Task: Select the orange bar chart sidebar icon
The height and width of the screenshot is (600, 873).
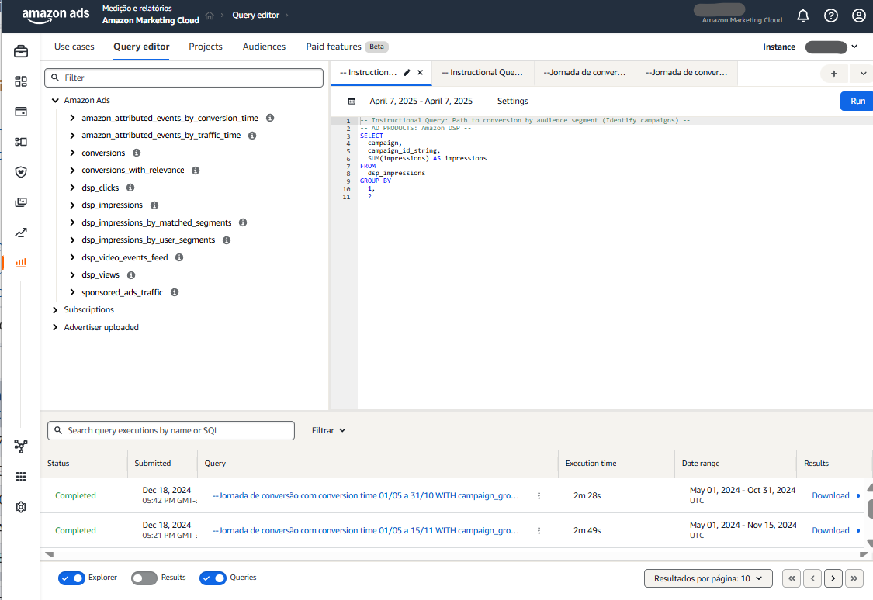Action: (x=21, y=263)
